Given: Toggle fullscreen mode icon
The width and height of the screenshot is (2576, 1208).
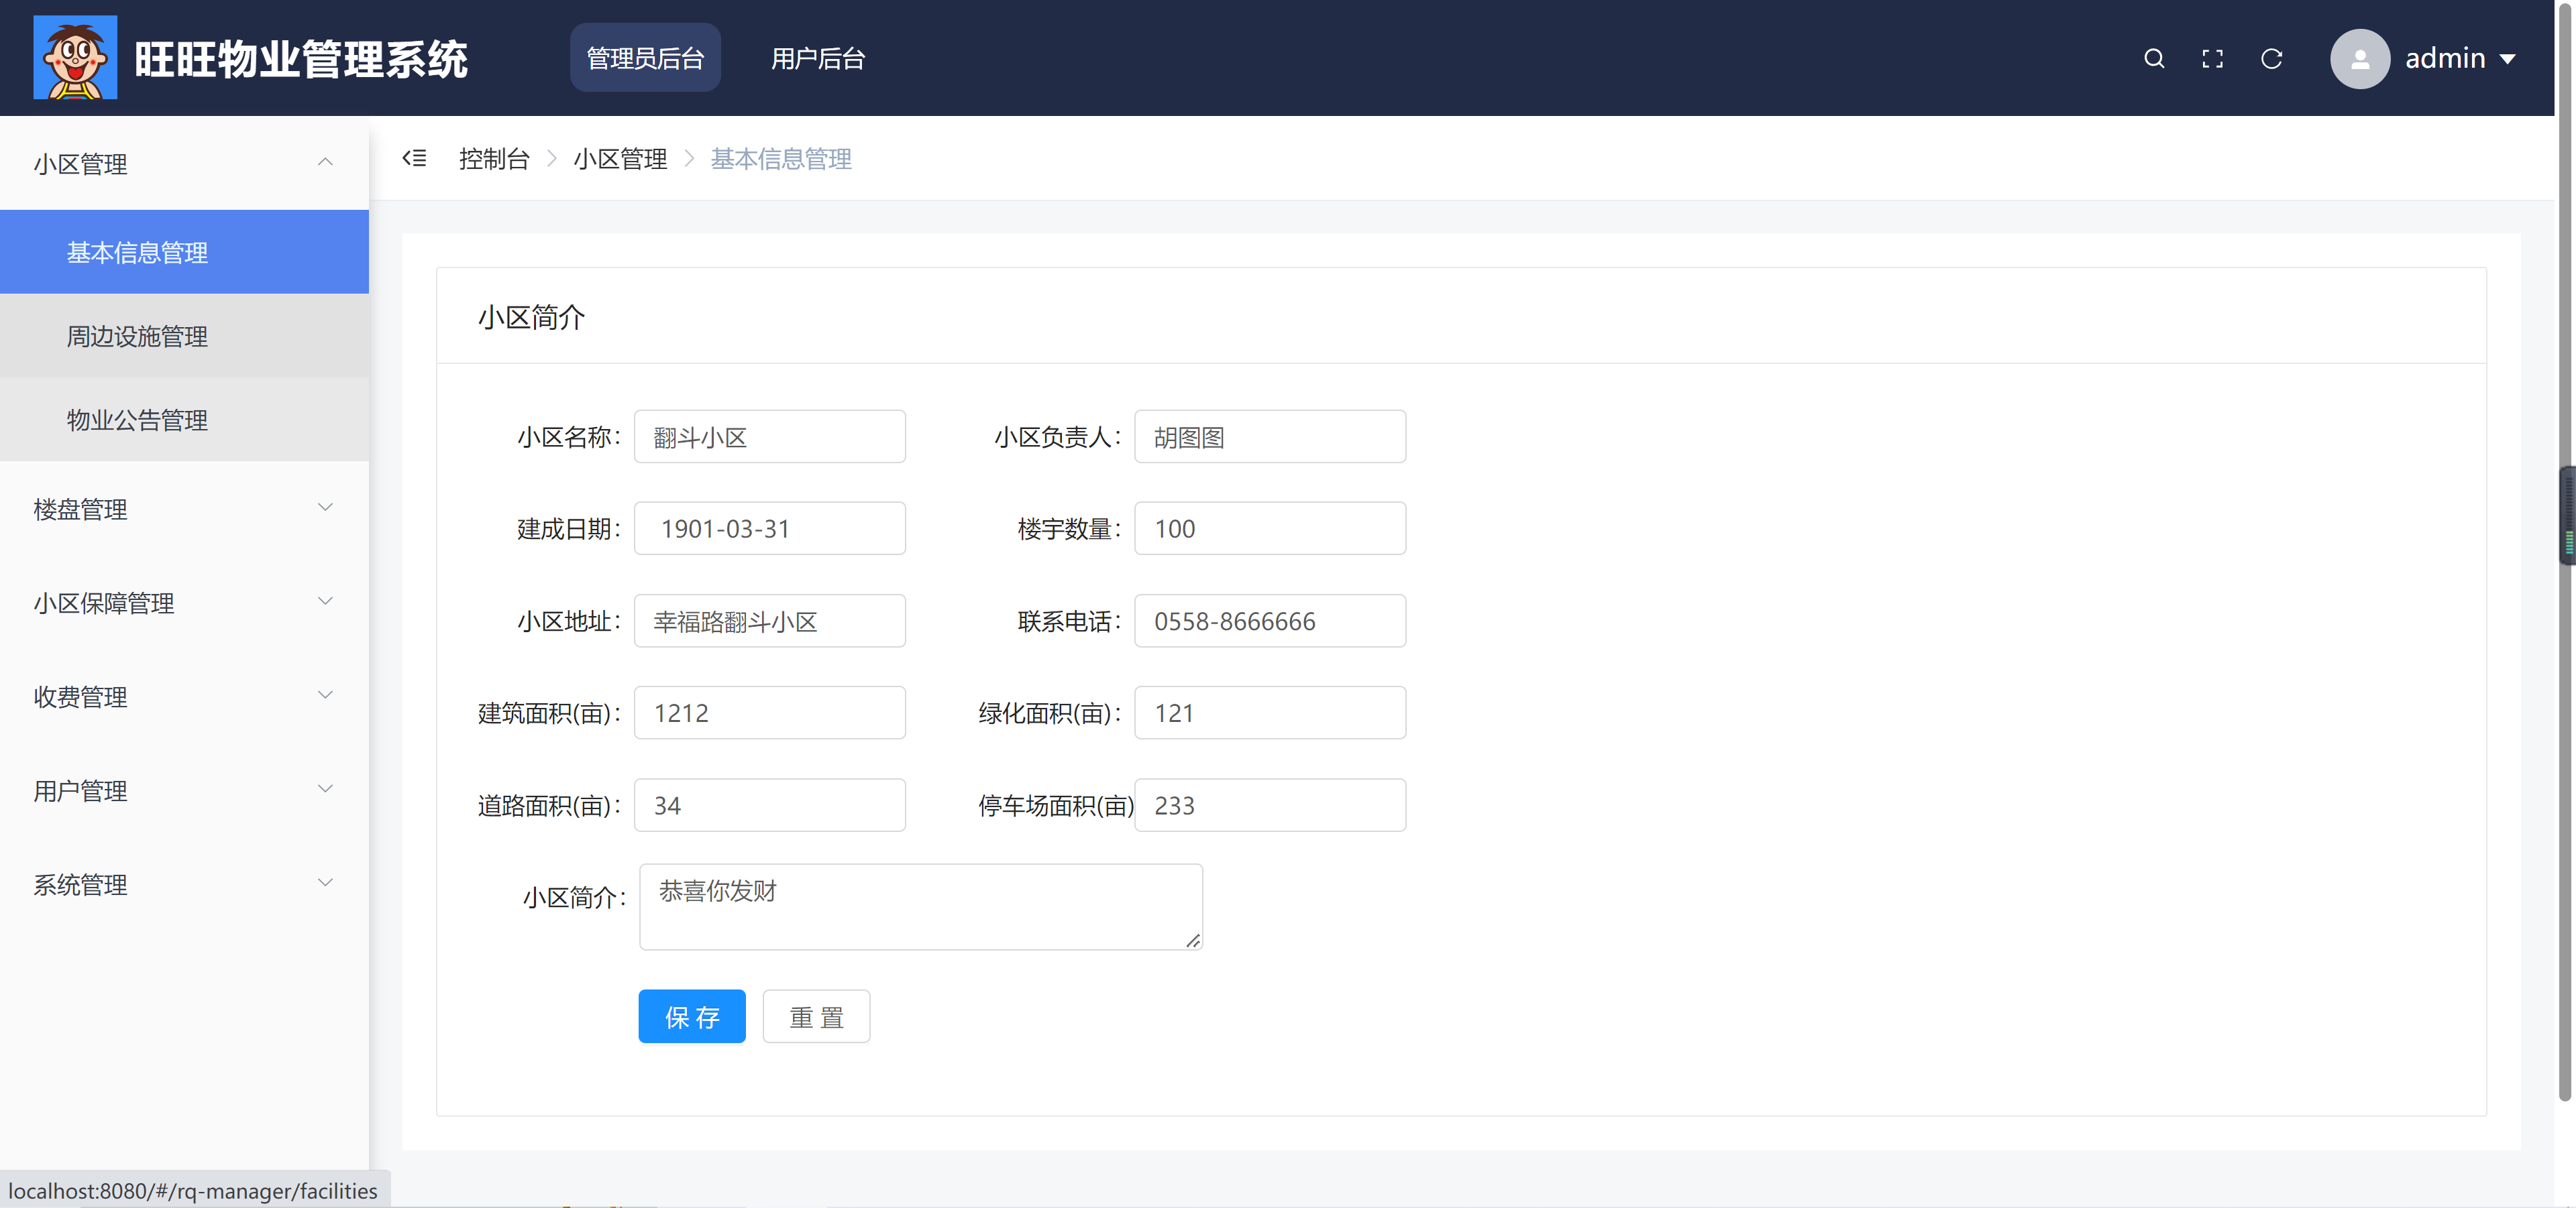Looking at the screenshot, I should tap(2212, 58).
